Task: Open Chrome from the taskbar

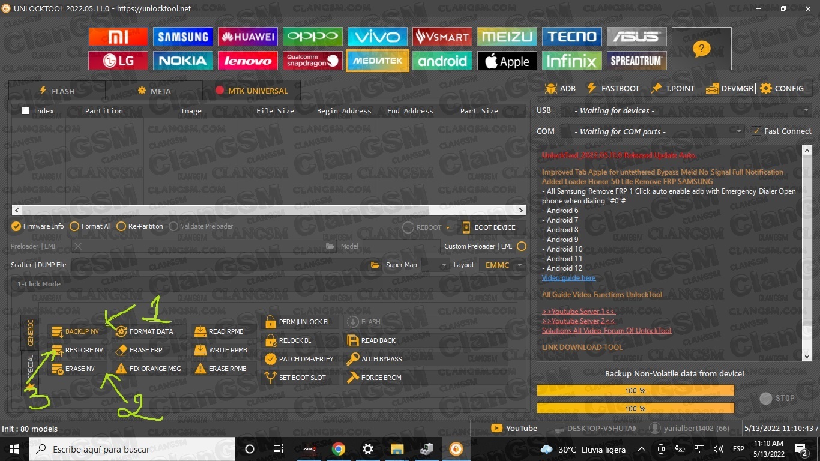Action: pos(339,449)
